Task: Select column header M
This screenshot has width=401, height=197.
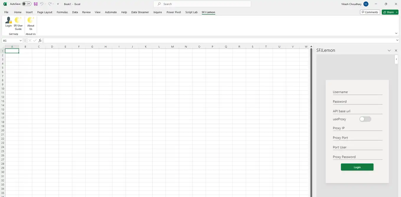Action: 172,47
